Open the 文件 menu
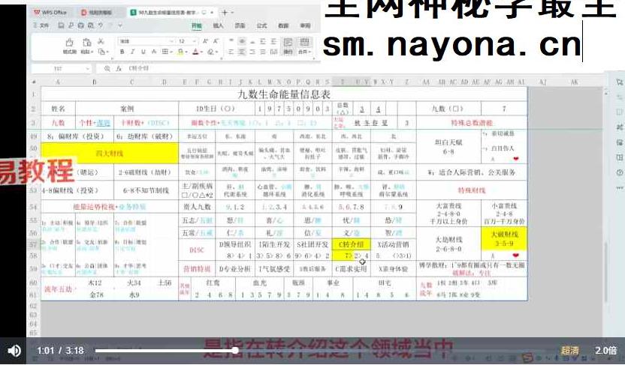The width and height of the screenshot is (625, 365). [41, 25]
